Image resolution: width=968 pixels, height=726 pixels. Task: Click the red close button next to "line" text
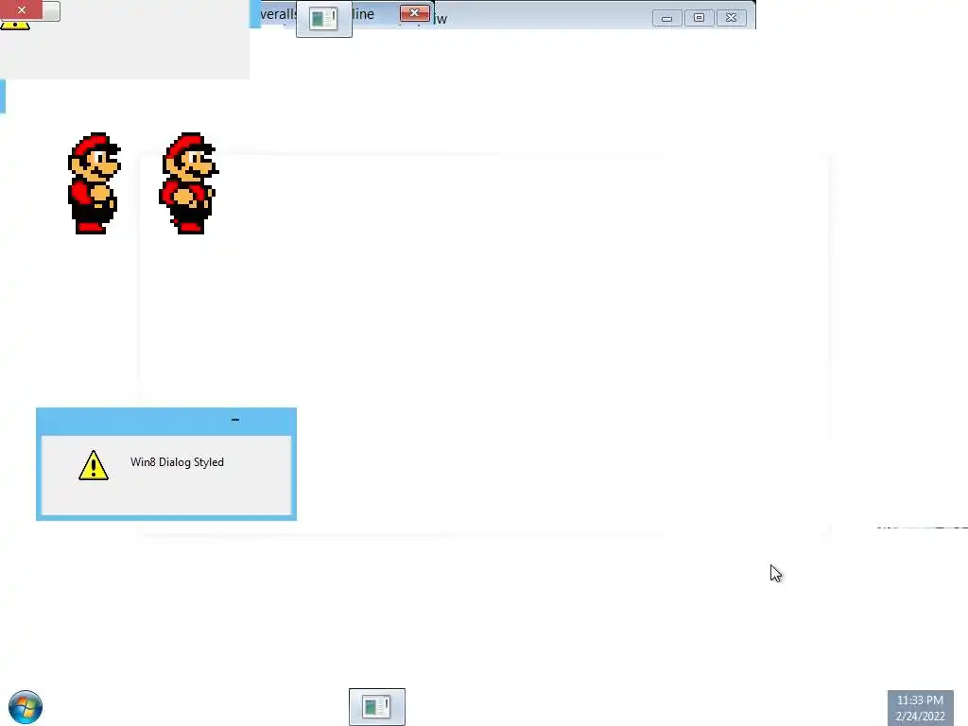pyautogui.click(x=415, y=13)
